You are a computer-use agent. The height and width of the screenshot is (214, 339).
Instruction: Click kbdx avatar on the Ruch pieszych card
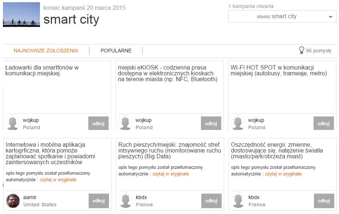pos(126,201)
